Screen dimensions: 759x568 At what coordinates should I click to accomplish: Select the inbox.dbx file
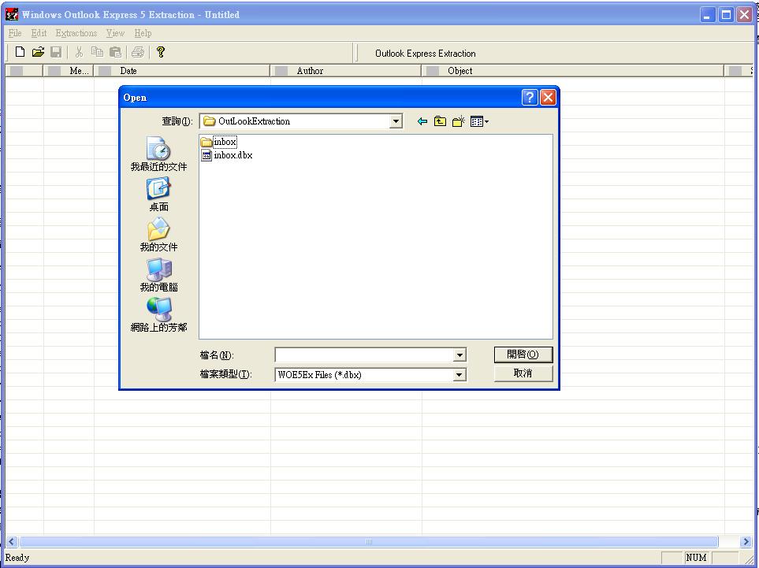(226, 155)
